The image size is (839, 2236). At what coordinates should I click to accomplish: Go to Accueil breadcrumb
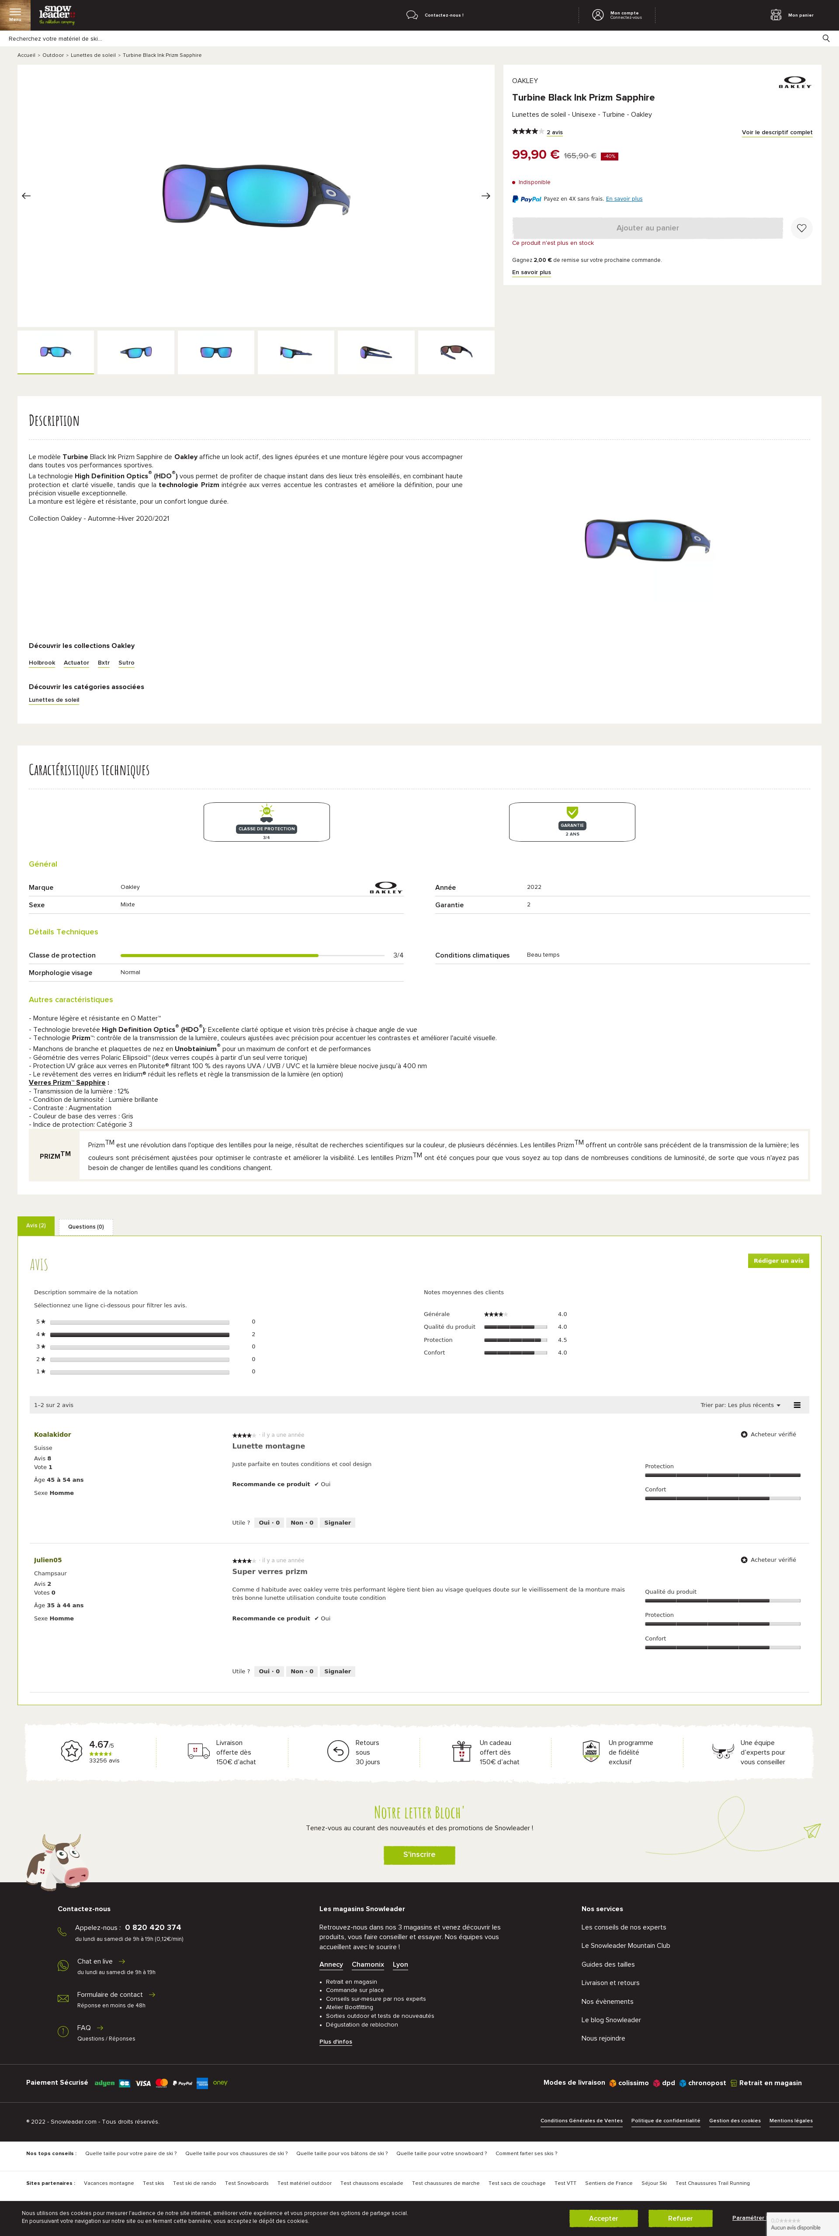click(x=26, y=56)
